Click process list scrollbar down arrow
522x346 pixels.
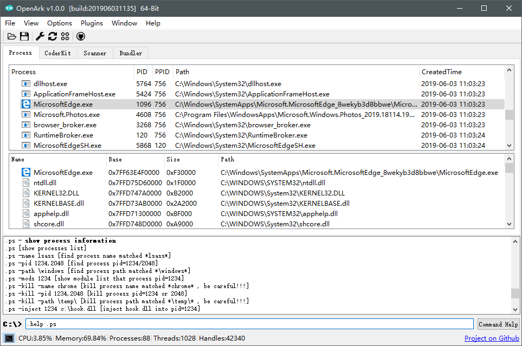tap(509, 146)
